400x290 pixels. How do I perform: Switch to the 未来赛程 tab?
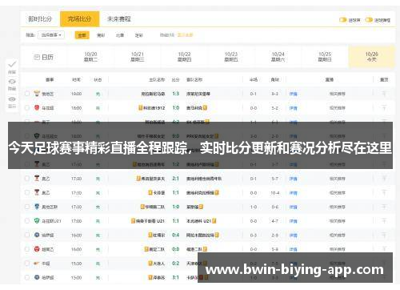119,18
